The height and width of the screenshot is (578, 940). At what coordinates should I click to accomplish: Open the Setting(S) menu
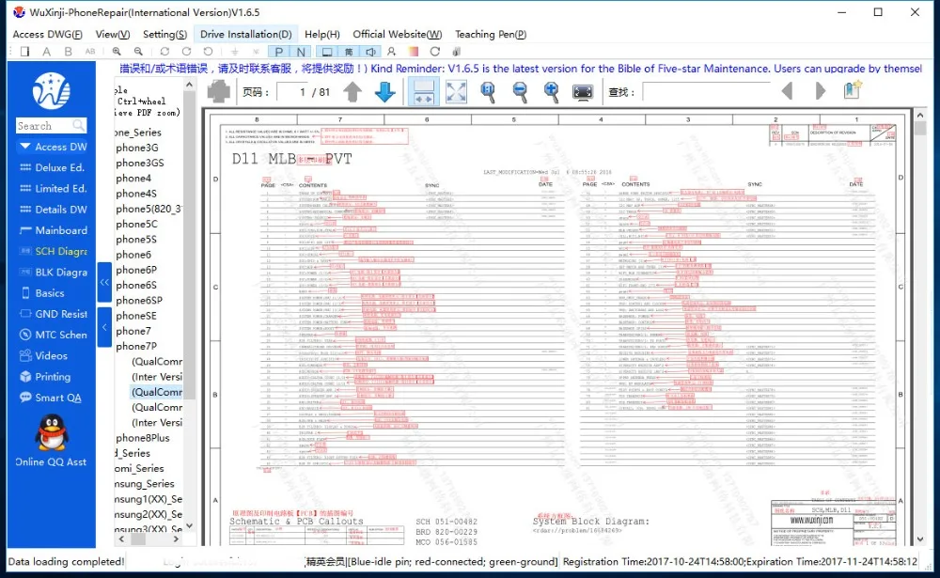164,34
